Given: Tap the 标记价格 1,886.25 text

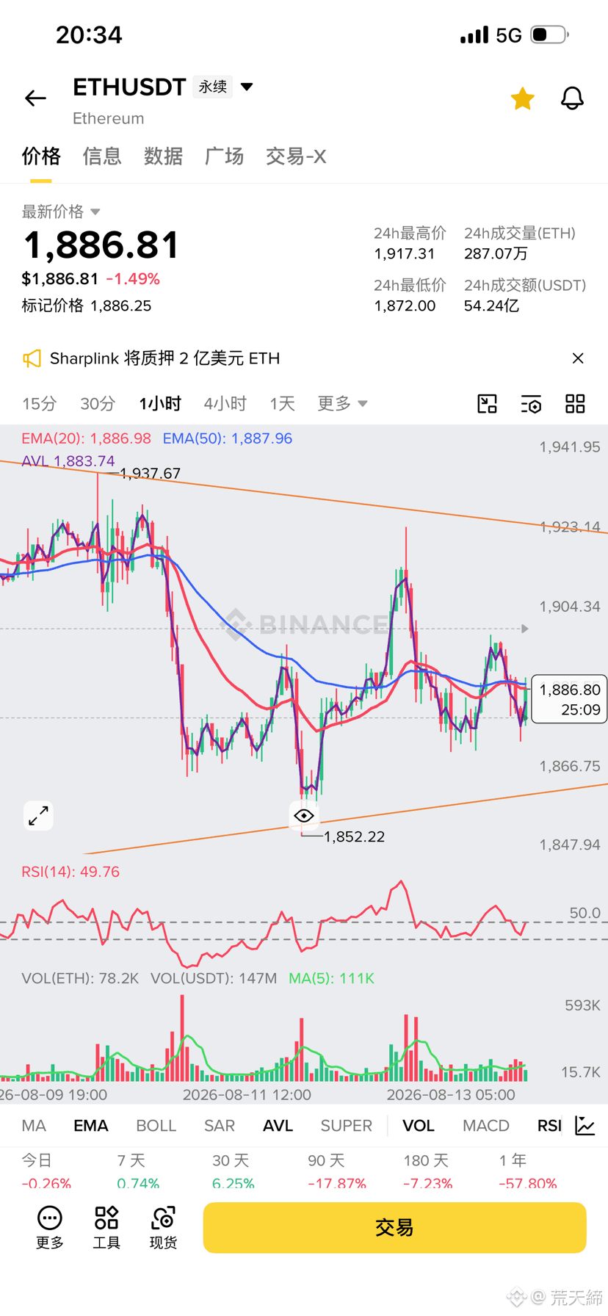Looking at the screenshot, I should (87, 305).
